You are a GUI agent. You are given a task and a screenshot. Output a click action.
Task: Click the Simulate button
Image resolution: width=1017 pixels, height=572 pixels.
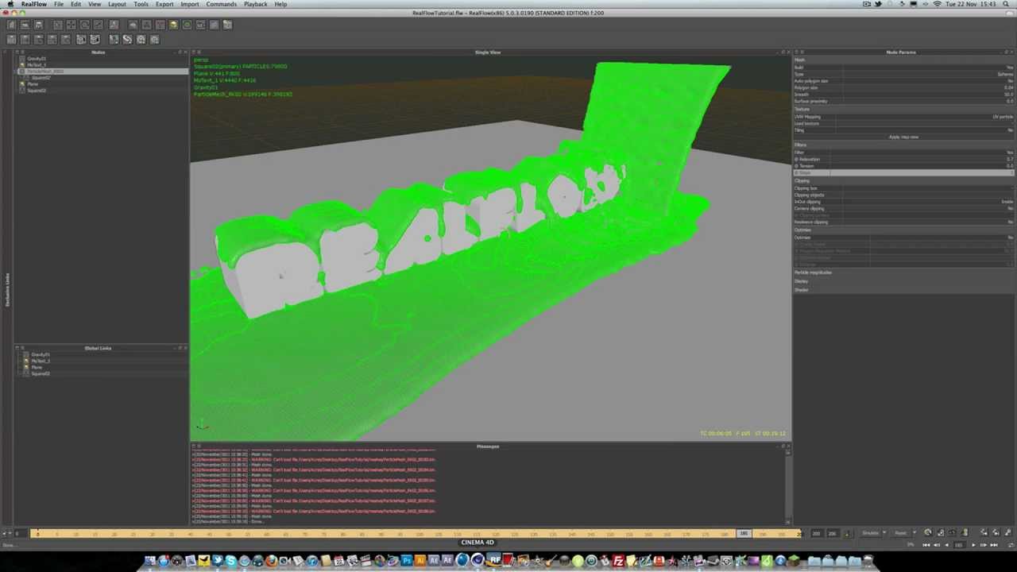point(871,532)
